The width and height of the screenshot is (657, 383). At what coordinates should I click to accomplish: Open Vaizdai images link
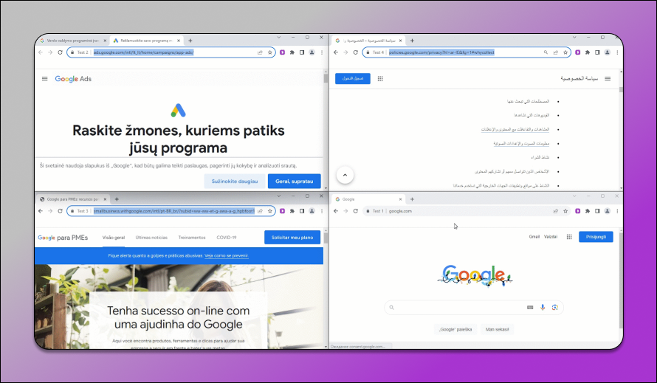tap(551, 237)
